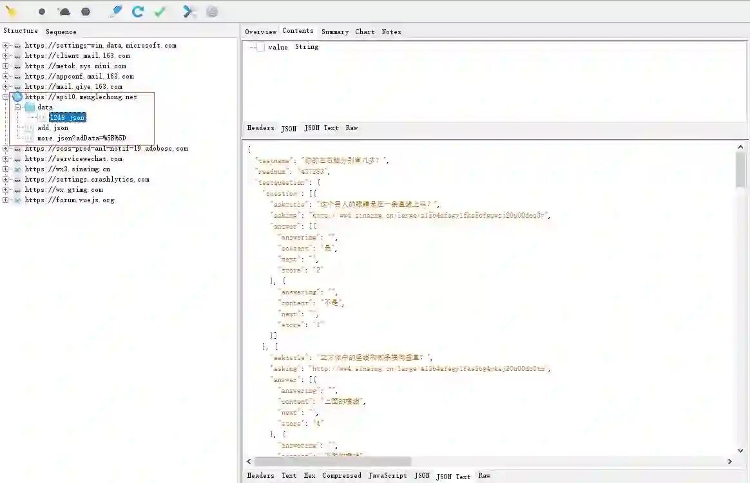The image size is (750, 483).
Task: Click the vertical scrollbar up arrow
Action: [740, 147]
